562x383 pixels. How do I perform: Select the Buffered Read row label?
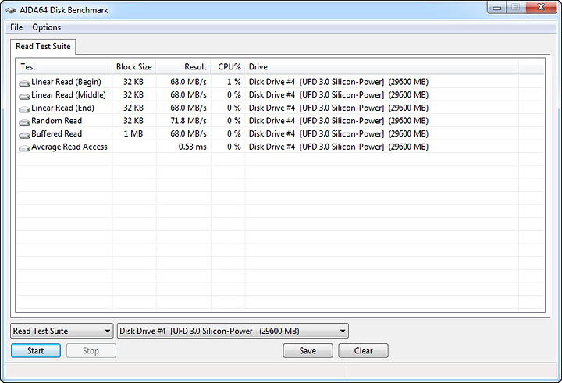click(x=57, y=133)
